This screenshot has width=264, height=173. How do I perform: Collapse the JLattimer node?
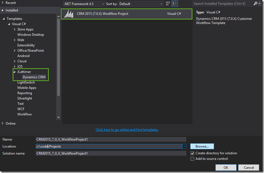(x=14, y=72)
